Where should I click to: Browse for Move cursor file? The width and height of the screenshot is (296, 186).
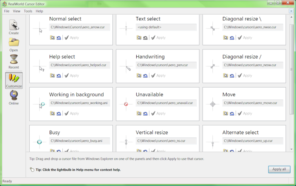225,113
